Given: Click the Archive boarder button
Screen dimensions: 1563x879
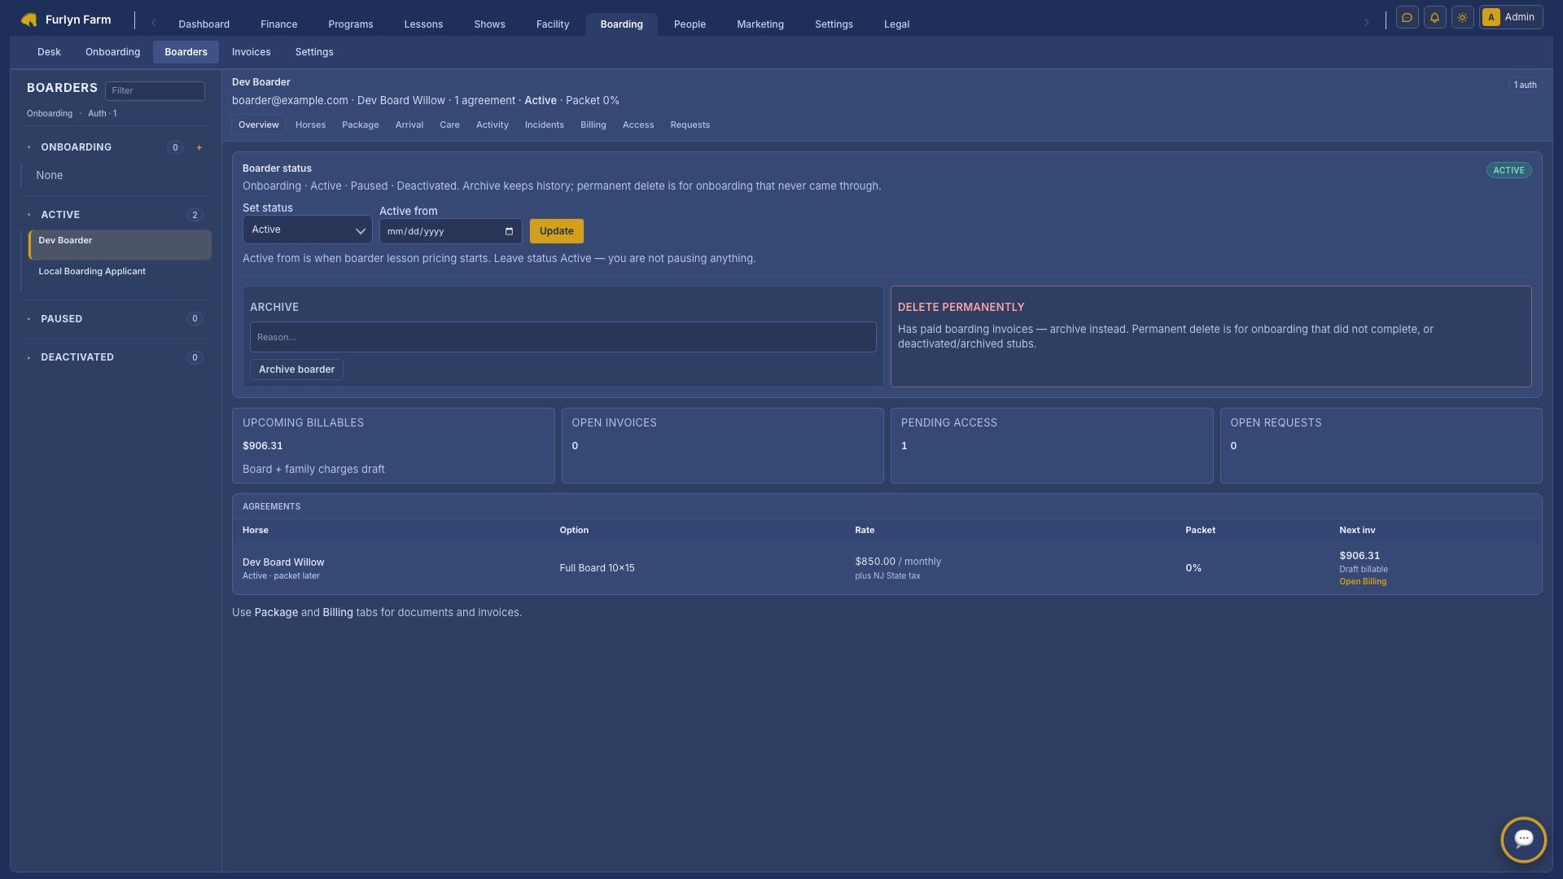Looking at the screenshot, I should click(x=296, y=370).
